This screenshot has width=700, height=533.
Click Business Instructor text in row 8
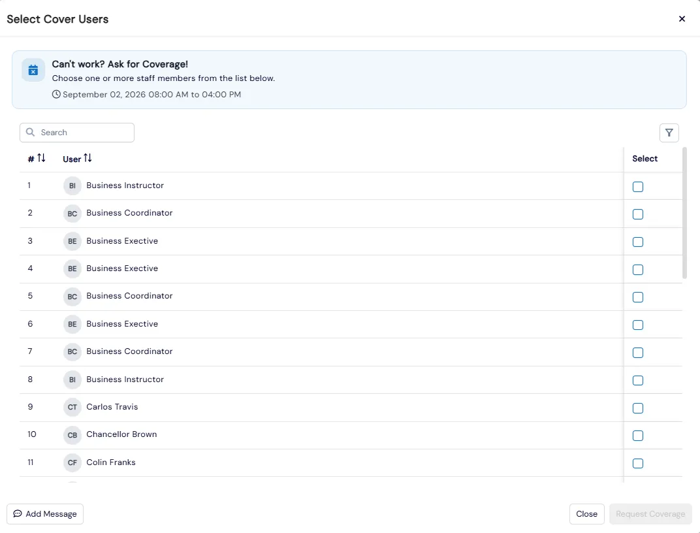(x=125, y=379)
